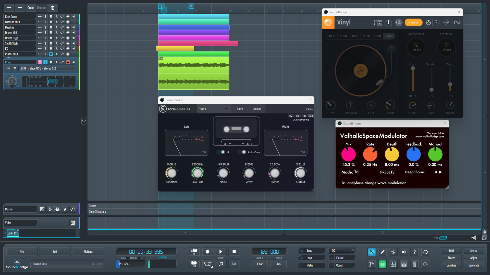The height and width of the screenshot is (275, 490).
Task: Click the Vinyl Warp slider handle
Action: [x=450, y=84]
